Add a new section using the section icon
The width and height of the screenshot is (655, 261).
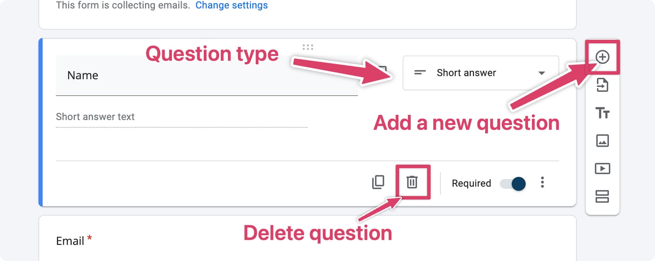tap(602, 197)
